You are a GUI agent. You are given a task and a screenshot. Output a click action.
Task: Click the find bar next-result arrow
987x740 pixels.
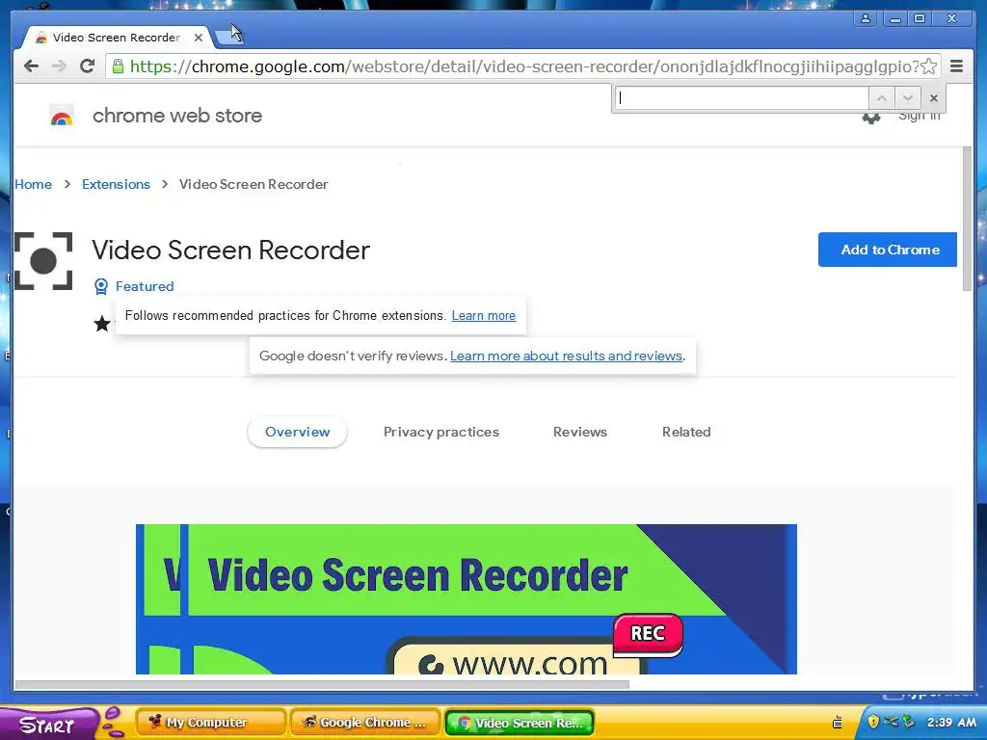pyautogui.click(x=908, y=98)
